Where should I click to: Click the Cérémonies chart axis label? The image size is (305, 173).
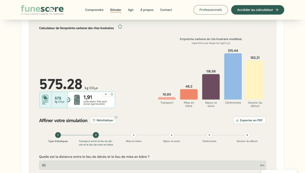[233, 103]
